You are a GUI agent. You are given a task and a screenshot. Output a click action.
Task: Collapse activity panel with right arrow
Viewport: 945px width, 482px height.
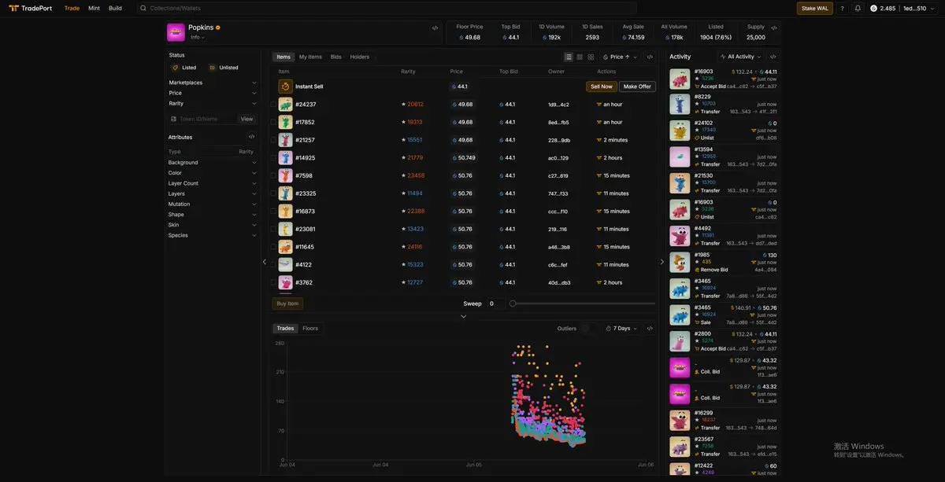[661, 262]
